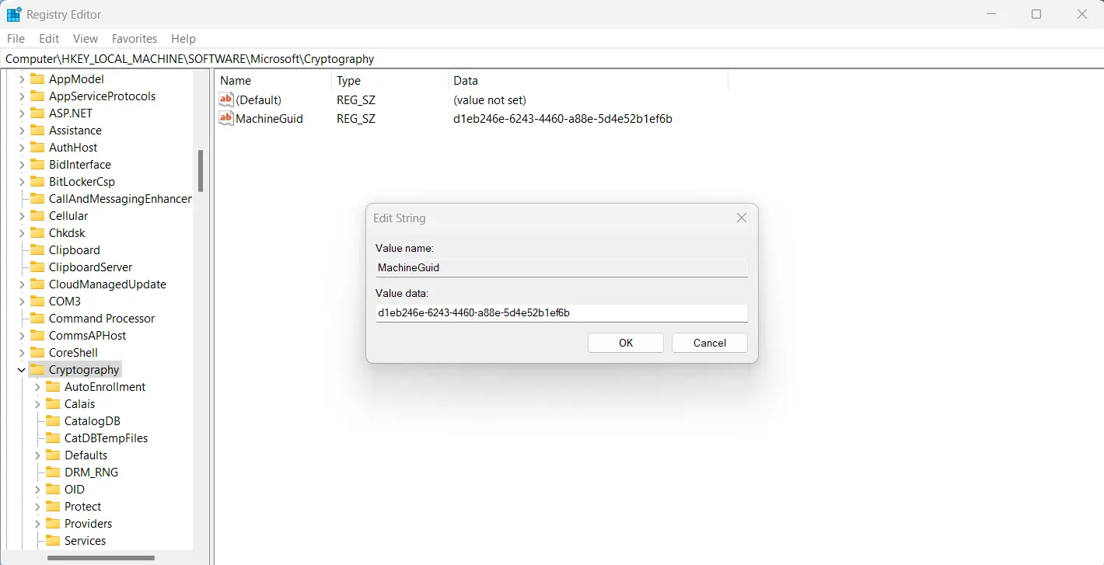Expand the Providers subkey
The width and height of the screenshot is (1104, 565).
click(x=37, y=523)
